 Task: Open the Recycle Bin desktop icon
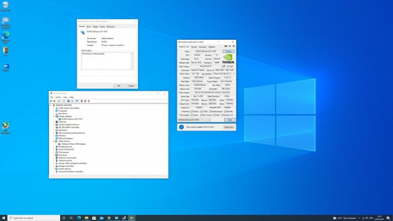(6, 7)
